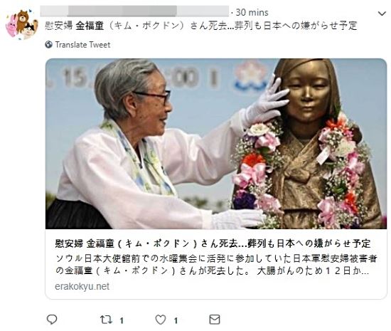Open the blurred account name at top
Image resolution: width=391 pixels, height=331 pixels.
click(x=134, y=11)
